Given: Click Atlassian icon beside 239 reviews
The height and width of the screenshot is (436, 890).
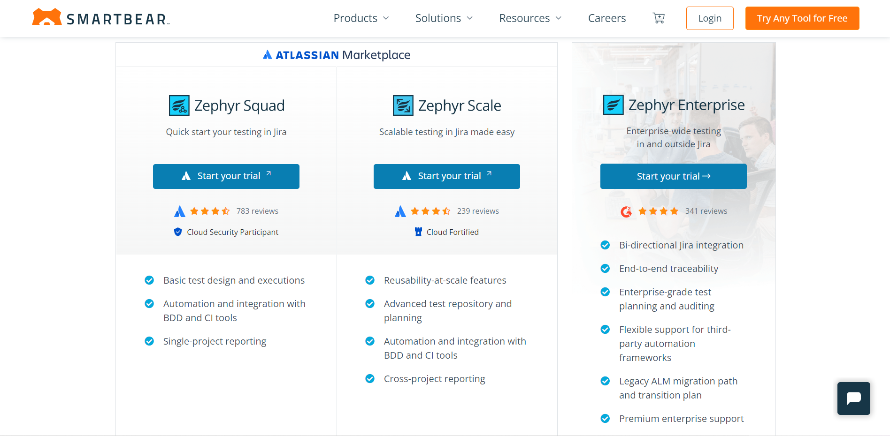Looking at the screenshot, I should click(x=400, y=211).
